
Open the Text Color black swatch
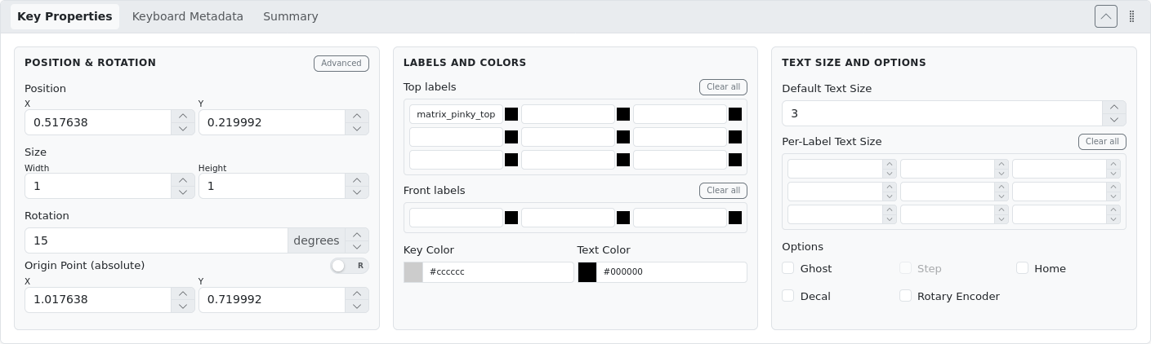click(x=587, y=272)
